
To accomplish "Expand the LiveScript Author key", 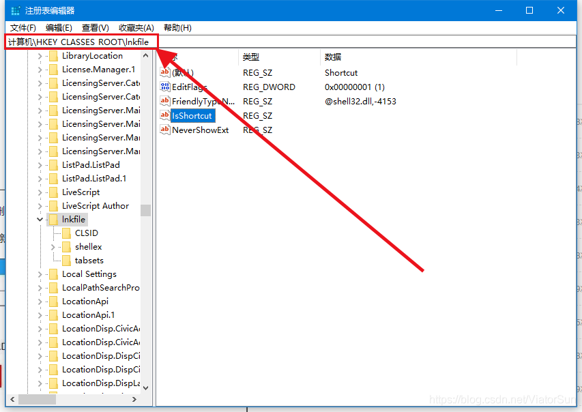I will pyautogui.click(x=40, y=206).
